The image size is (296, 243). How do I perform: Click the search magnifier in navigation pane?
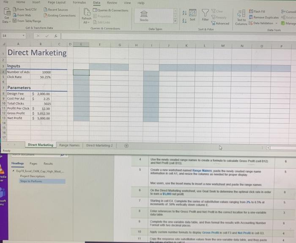click(62, 155)
